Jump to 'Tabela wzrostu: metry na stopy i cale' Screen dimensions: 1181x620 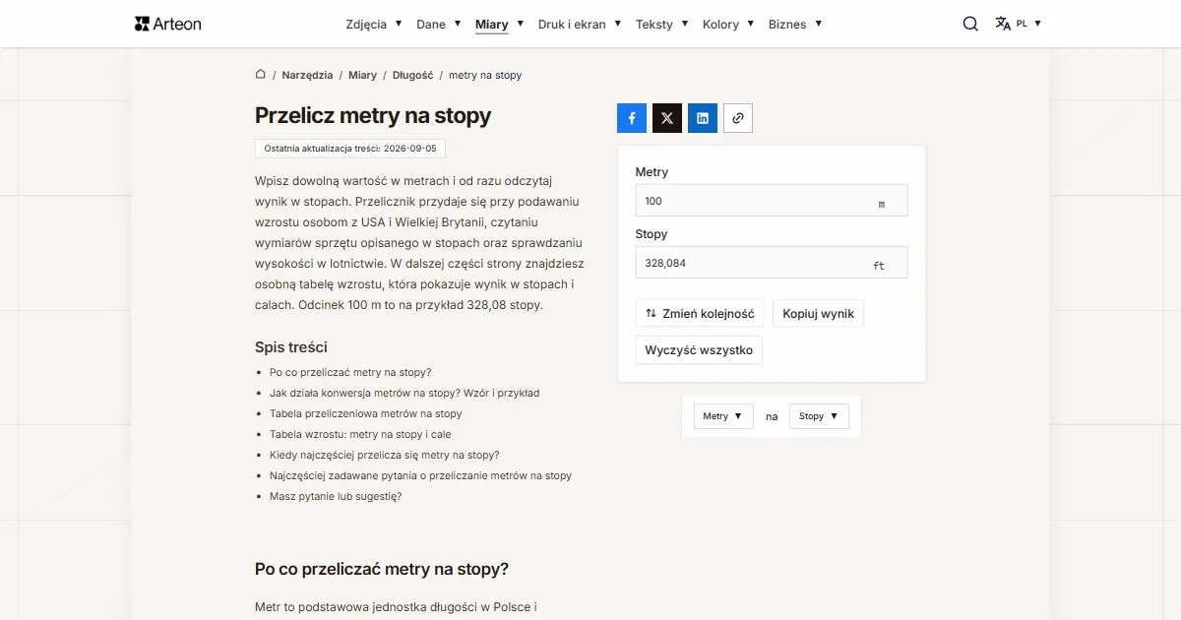360,434
